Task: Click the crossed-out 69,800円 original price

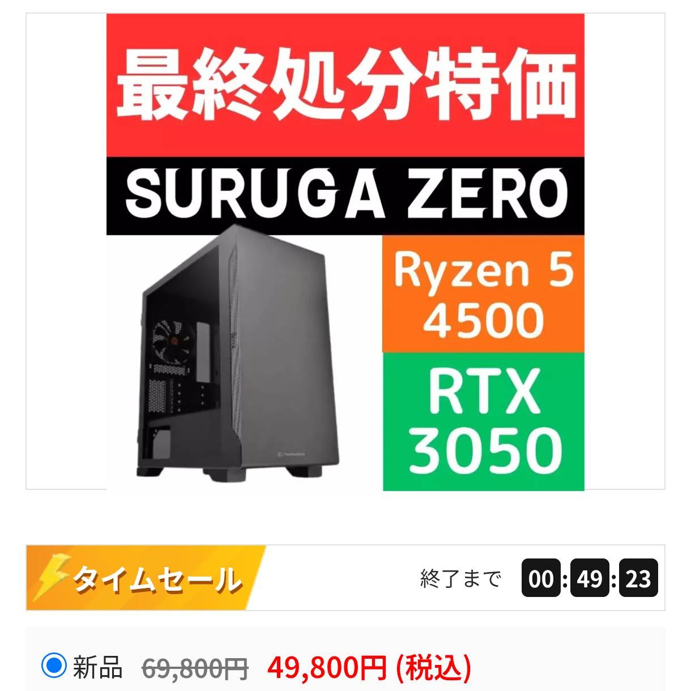Action: pos(195,668)
